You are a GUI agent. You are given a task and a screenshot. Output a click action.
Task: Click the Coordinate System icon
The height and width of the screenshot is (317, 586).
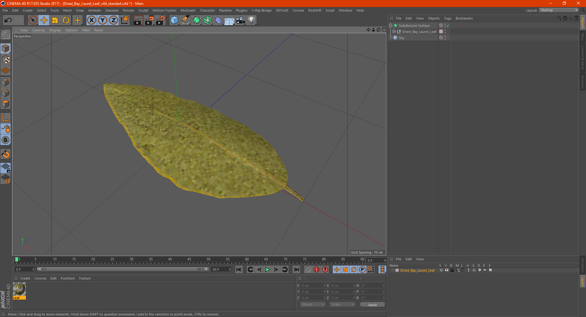(125, 20)
